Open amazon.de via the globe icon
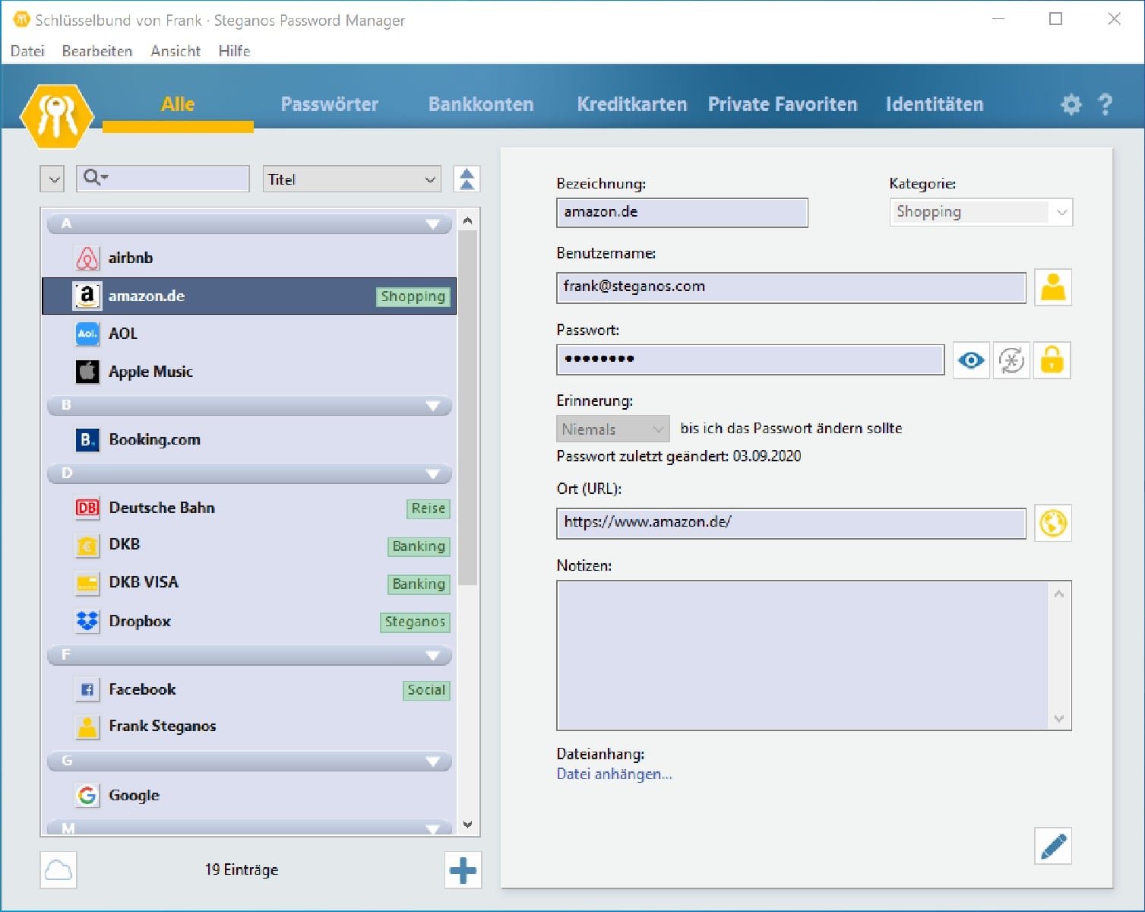1145x912 pixels. pos(1052,524)
